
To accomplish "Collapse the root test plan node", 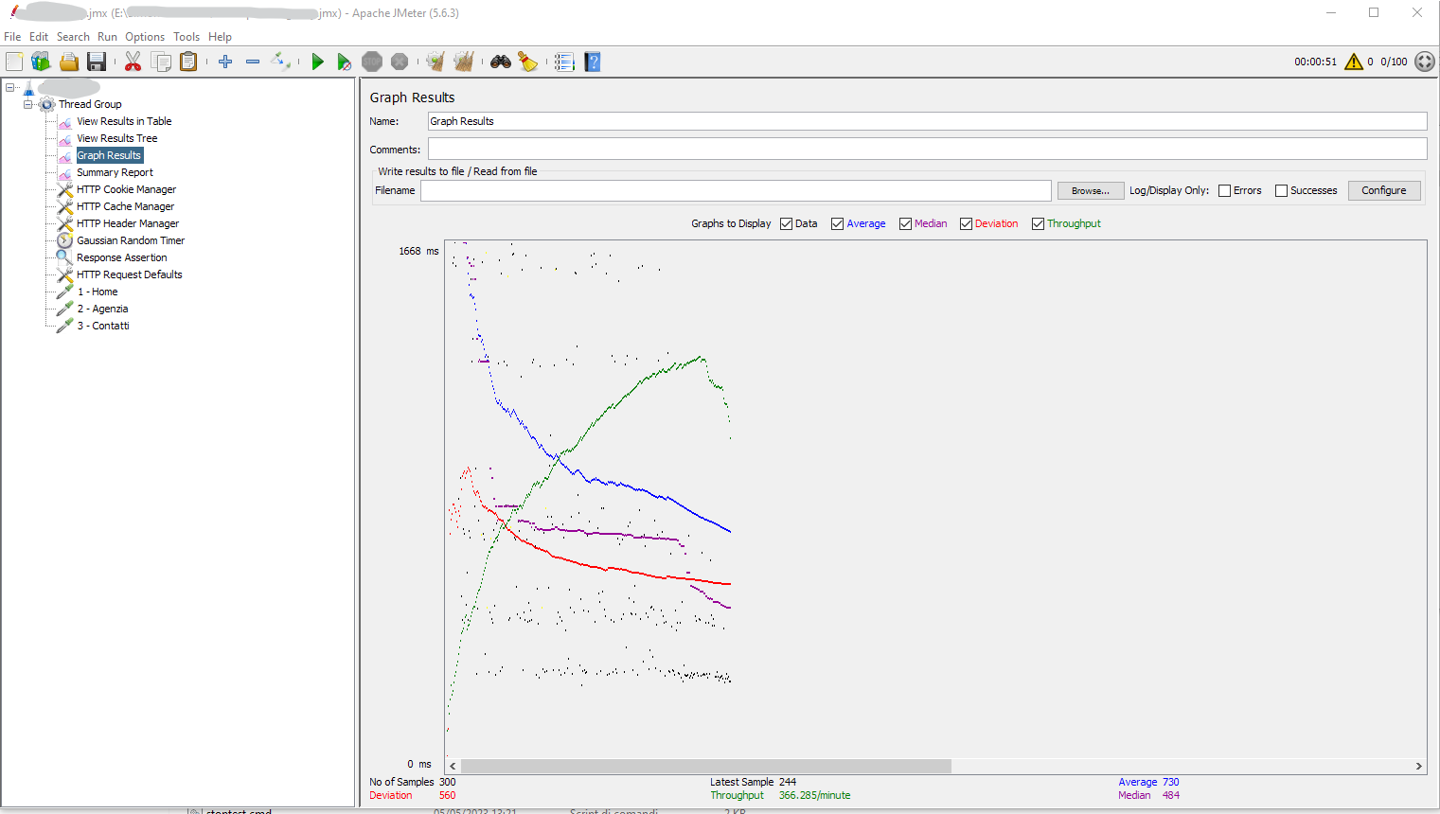I will [x=10, y=87].
